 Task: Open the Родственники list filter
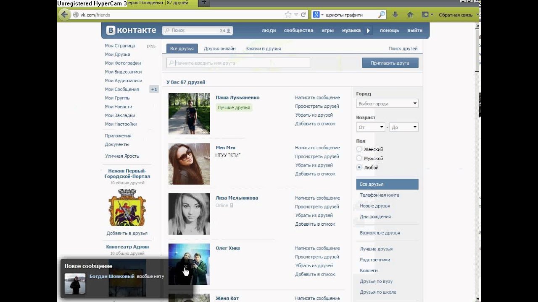[x=375, y=260]
